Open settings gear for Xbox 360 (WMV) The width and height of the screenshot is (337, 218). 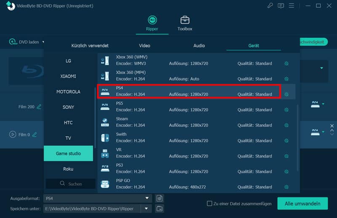point(286,63)
